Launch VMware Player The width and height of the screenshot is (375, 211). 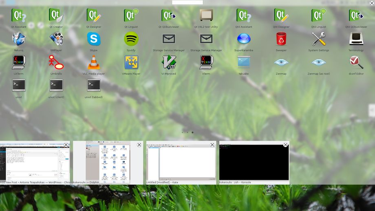(x=131, y=62)
